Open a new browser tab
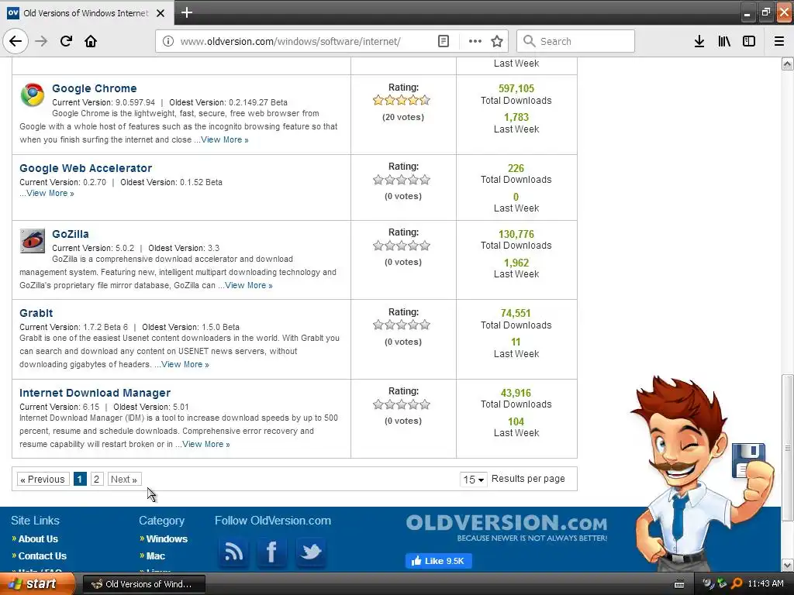Screen dimensions: 794x595 (x=186, y=12)
